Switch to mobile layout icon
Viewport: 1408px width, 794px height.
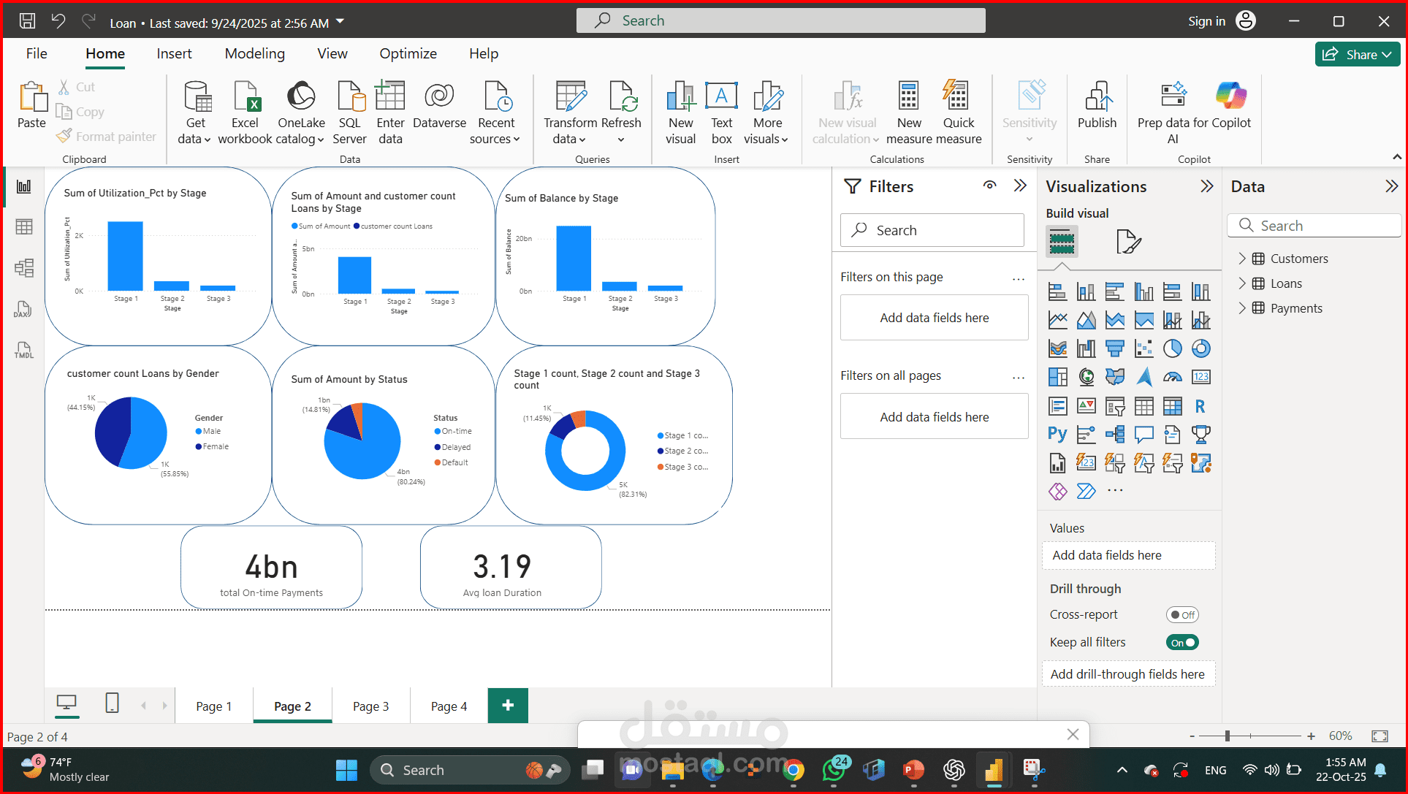tap(112, 703)
